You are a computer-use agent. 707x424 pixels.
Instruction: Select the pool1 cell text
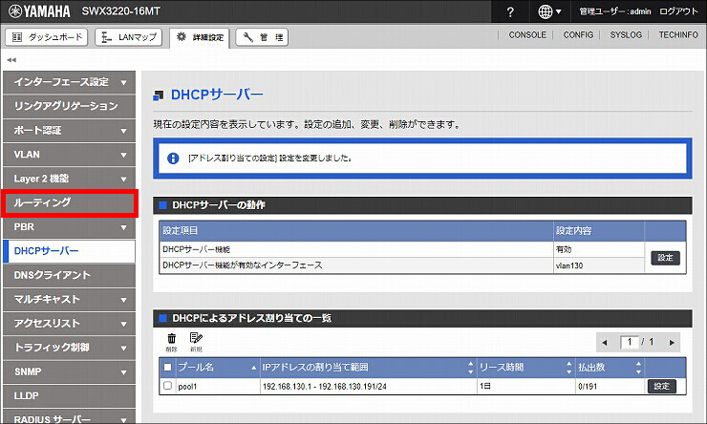(x=187, y=387)
